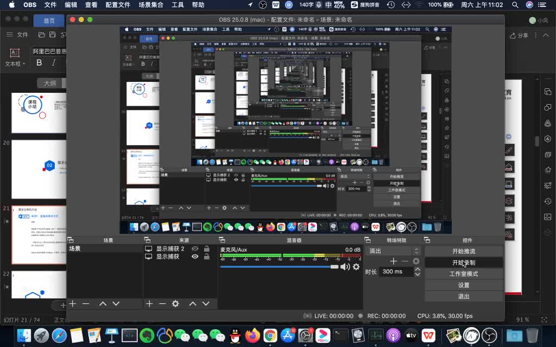Hide the 显示捕获 source with eye icon
Screen dimensions: 556x347
click(x=195, y=256)
